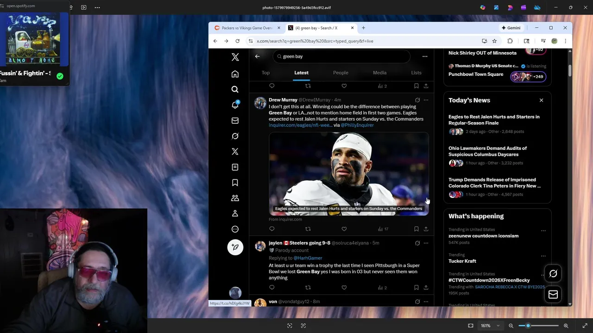Open the Bookmarks icon in X sidebar

(x=235, y=183)
